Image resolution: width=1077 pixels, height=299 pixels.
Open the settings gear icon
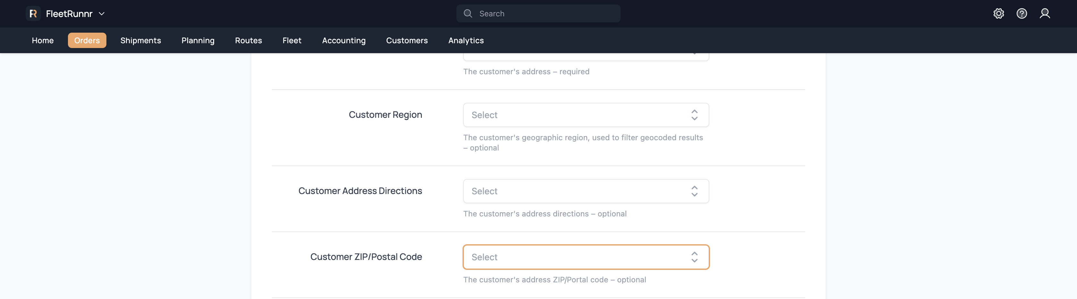(998, 14)
